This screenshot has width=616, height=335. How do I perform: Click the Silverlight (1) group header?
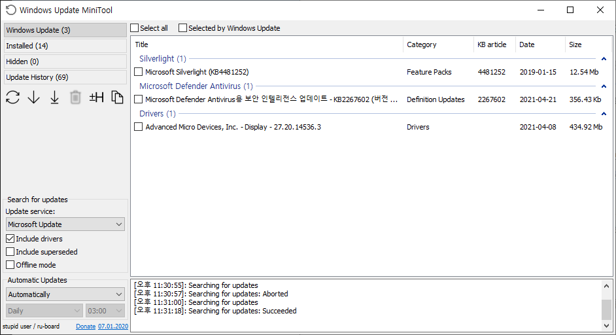pos(163,59)
